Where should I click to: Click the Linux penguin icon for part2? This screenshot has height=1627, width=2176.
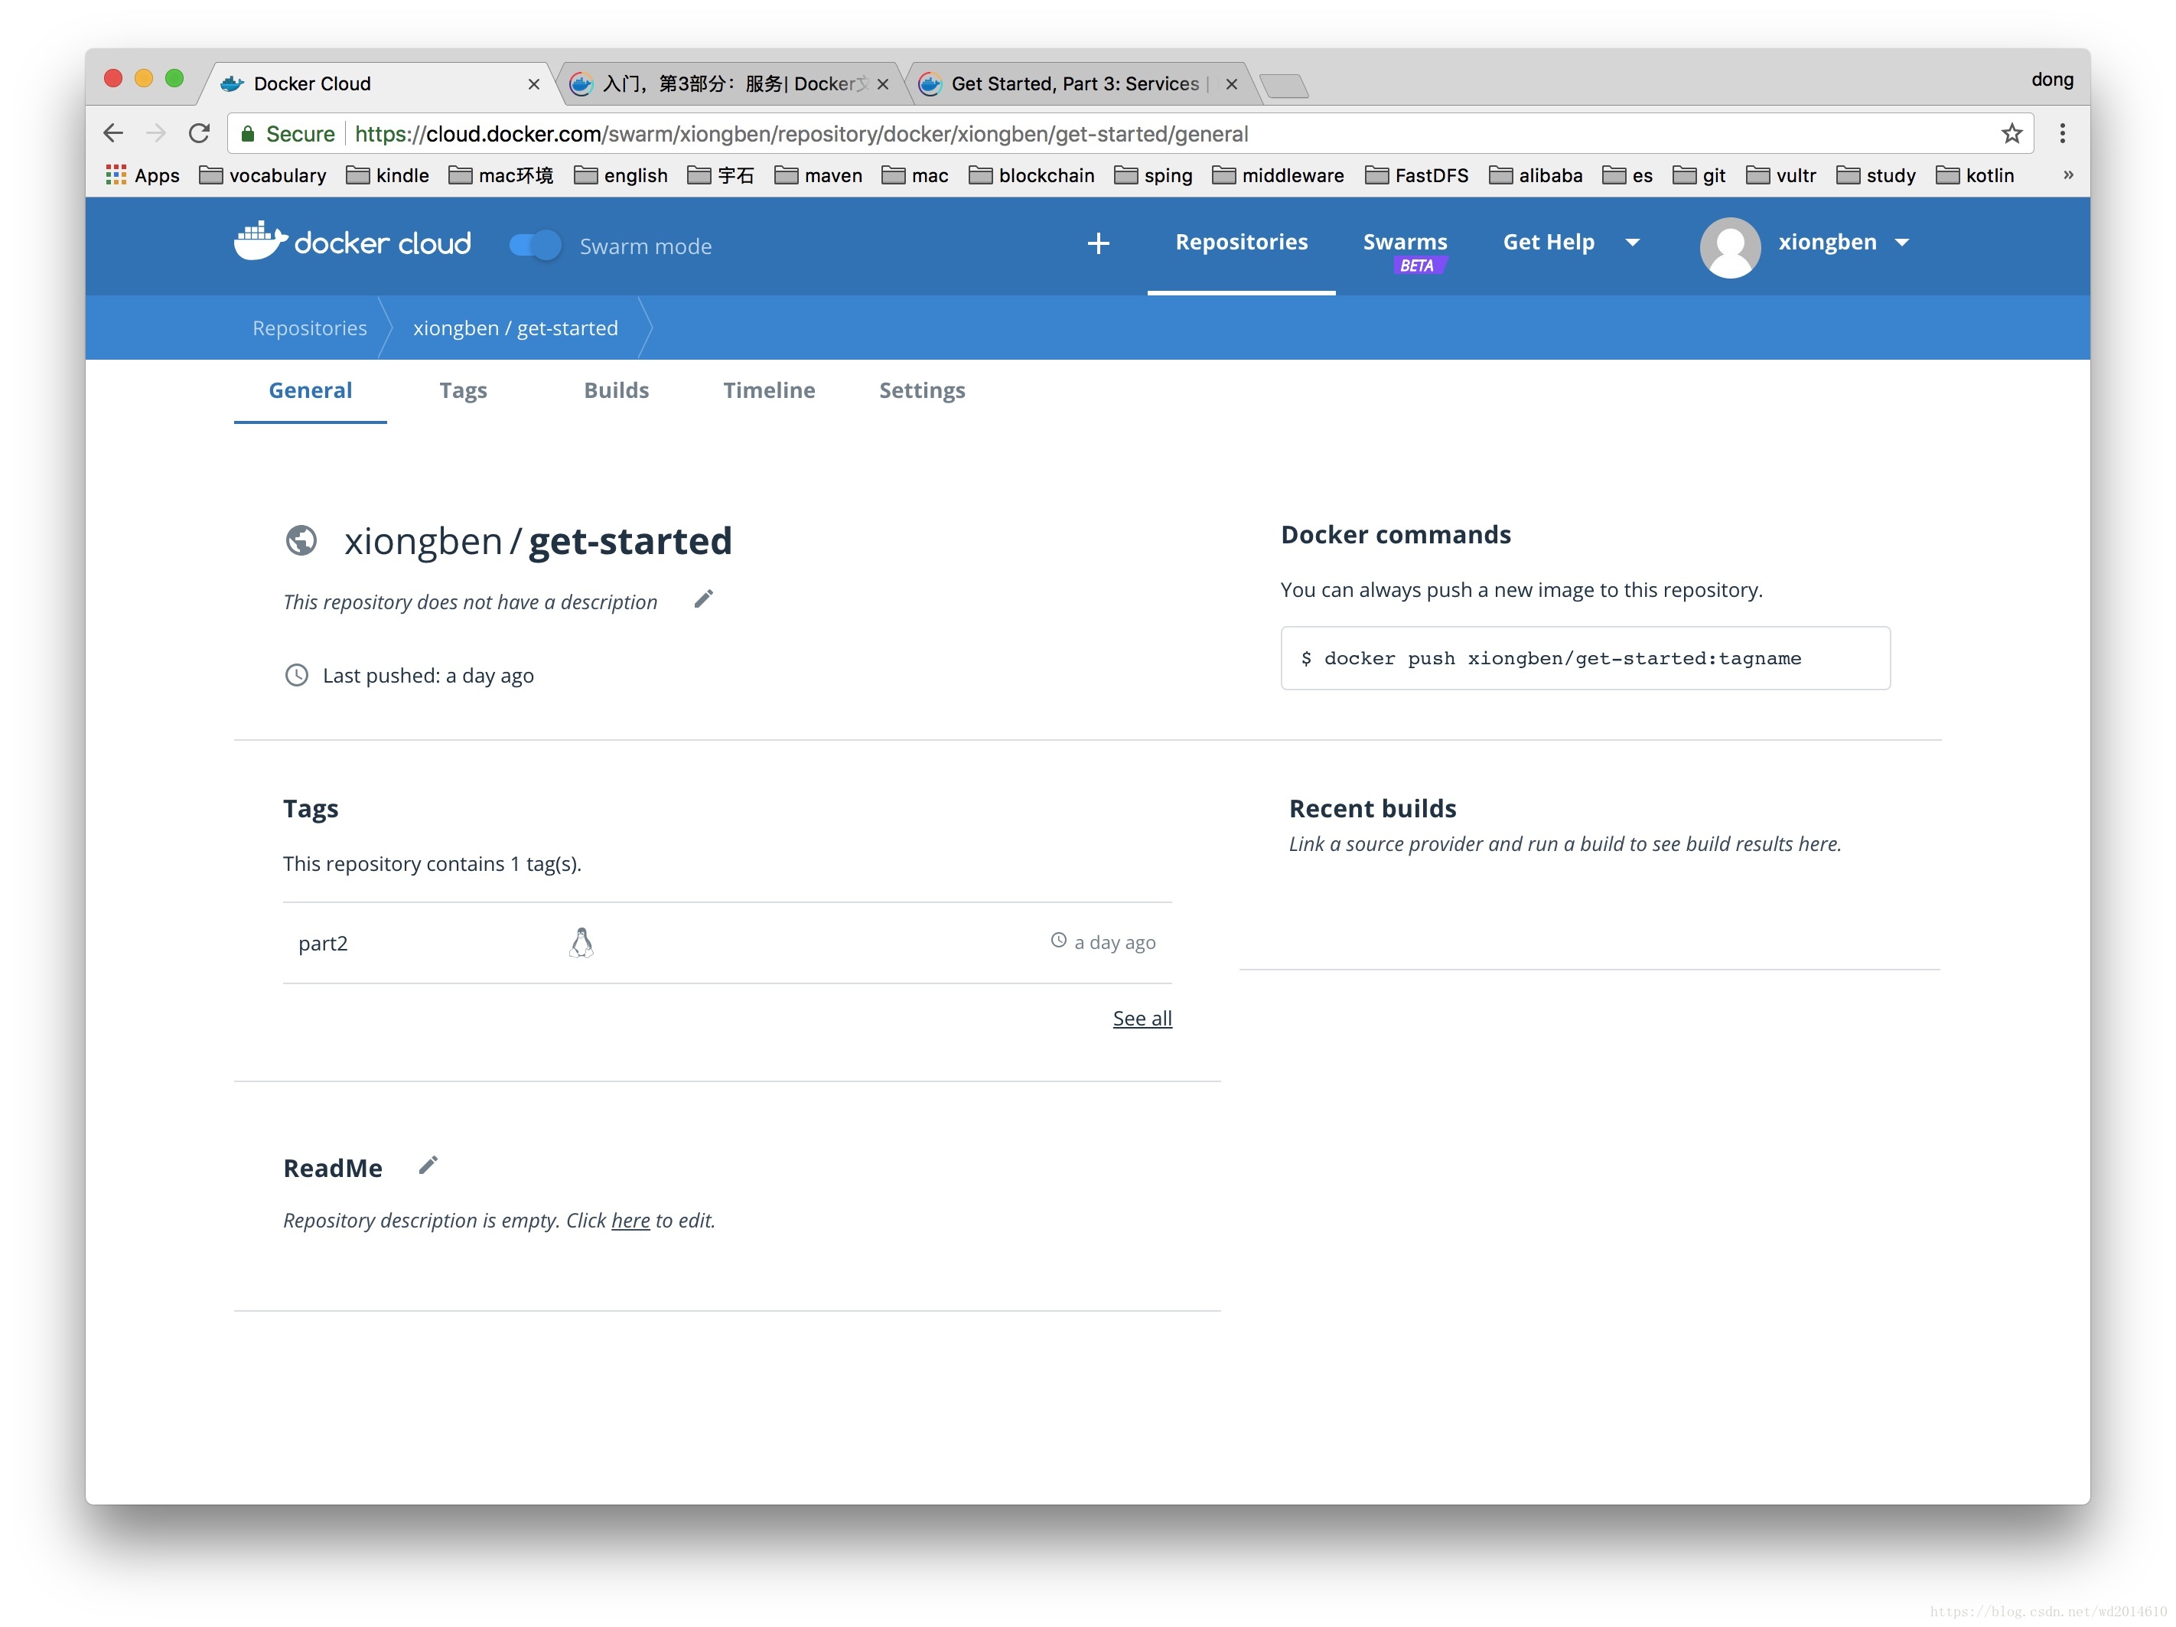point(581,944)
